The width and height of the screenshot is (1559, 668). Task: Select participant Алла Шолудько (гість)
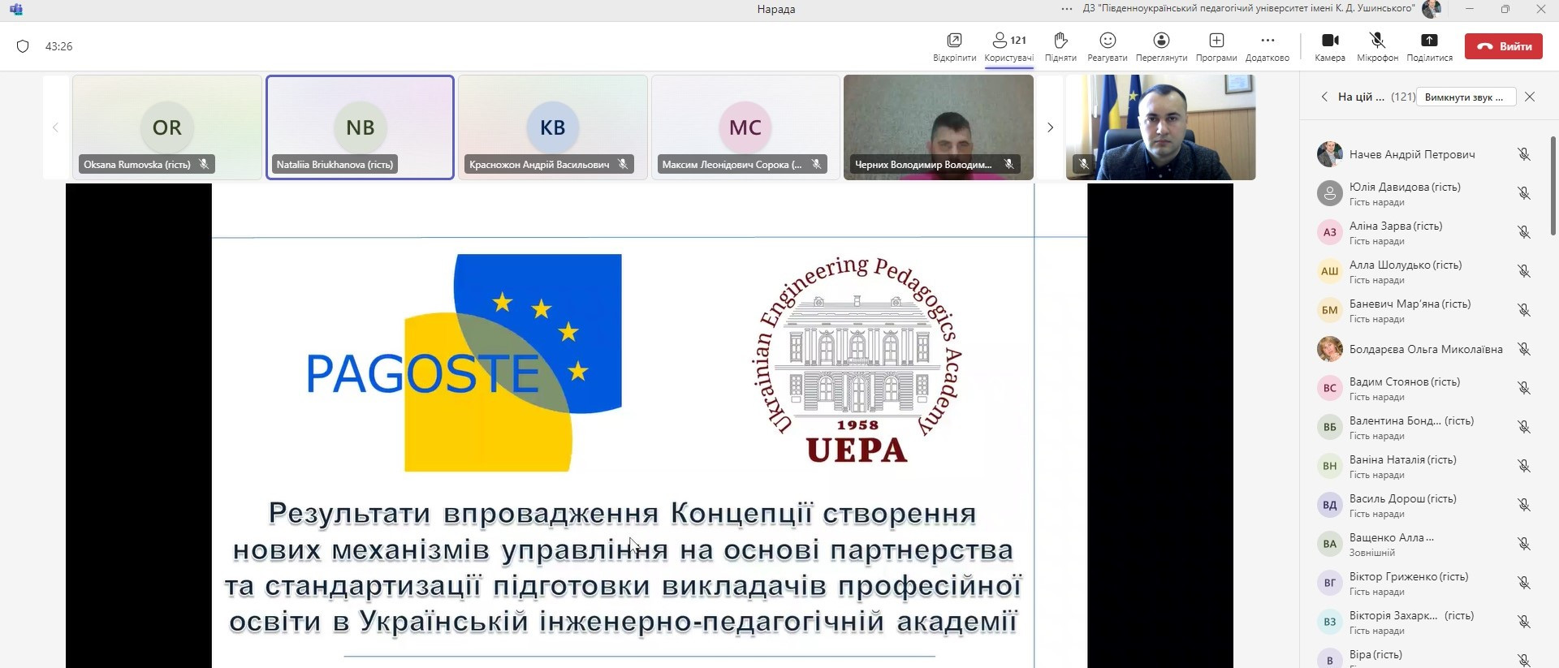coord(1424,271)
